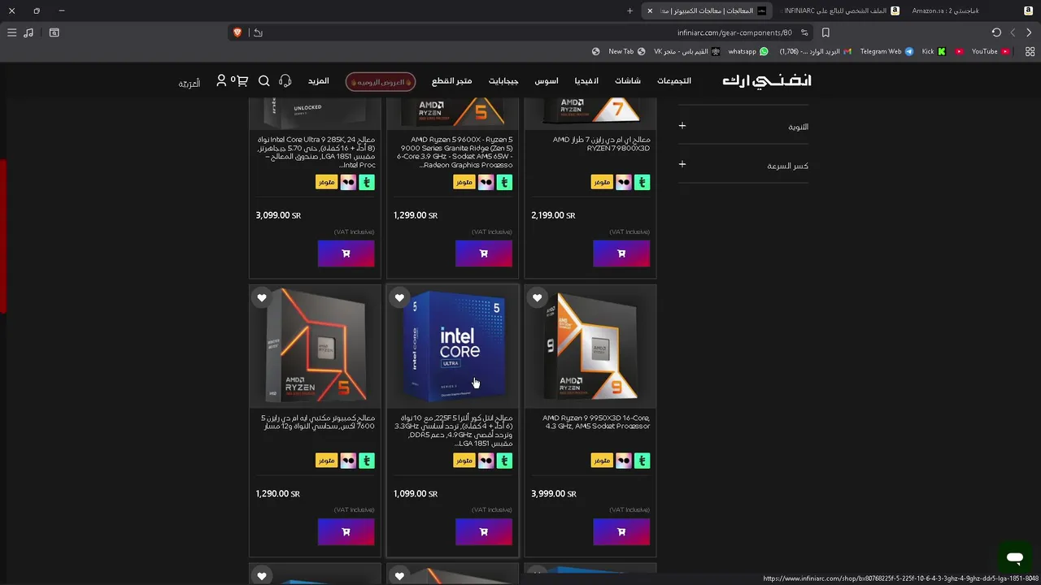Open the Kick bookmark
Screen dimensions: 1041x585
(x=934, y=51)
